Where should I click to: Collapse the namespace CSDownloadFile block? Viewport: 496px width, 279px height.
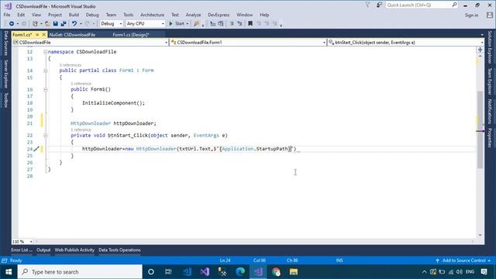[45, 52]
